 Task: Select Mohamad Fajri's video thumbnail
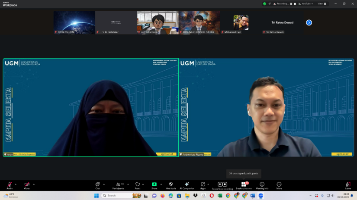pyautogui.click(x=241, y=22)
